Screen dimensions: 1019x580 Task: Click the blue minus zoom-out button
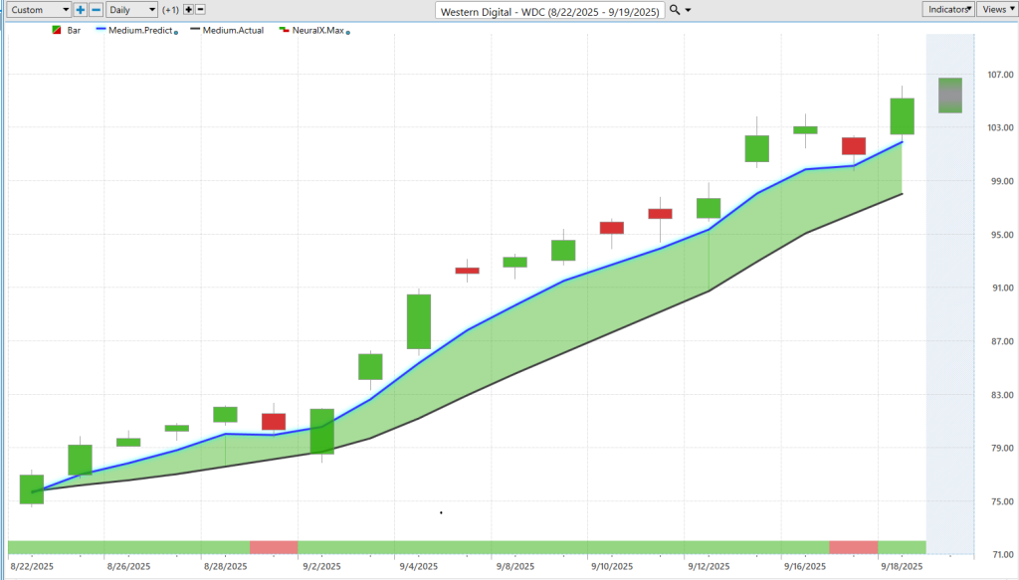[x=96, y=9]
